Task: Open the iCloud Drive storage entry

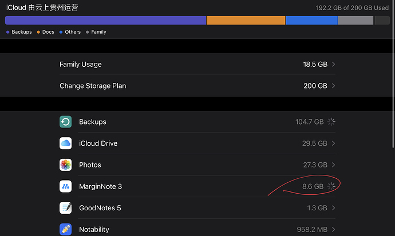Action: click(x=197, y=143)
